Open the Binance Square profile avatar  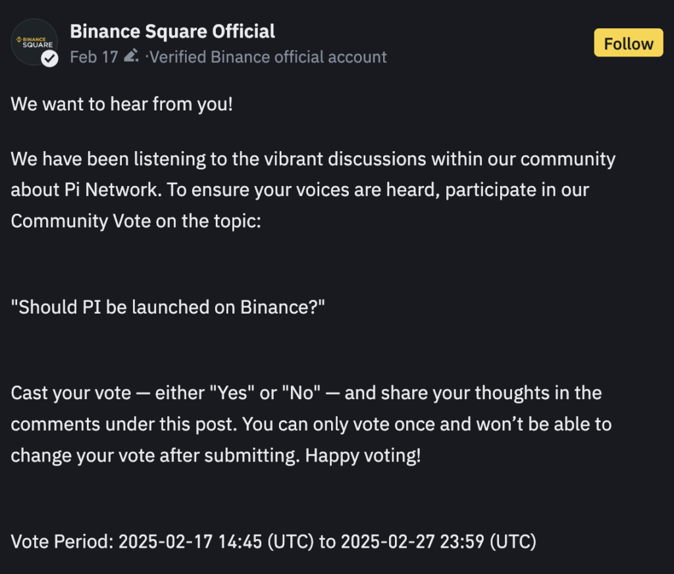click(x=34, y=42)
